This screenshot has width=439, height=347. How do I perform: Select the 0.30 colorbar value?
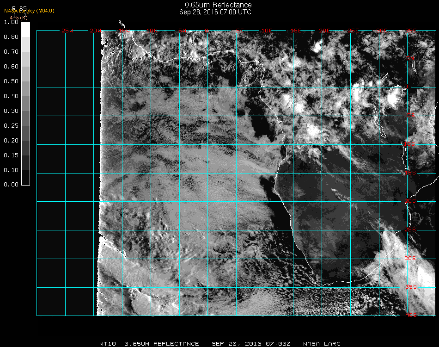point(11,112)
